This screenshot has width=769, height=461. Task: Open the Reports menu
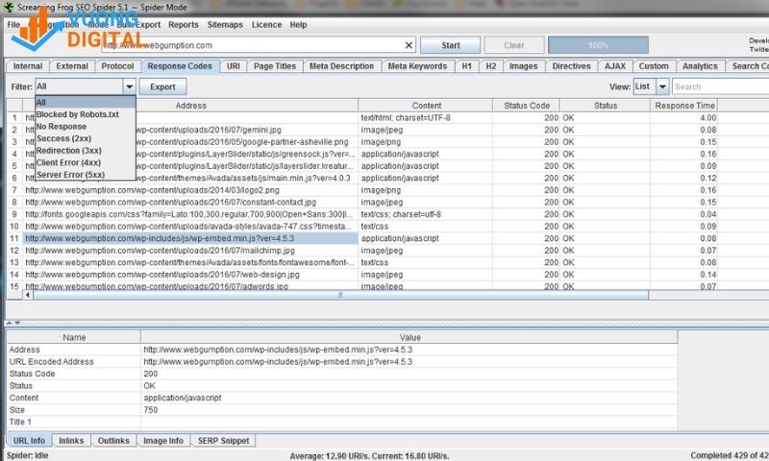click(x=184, y=24)
